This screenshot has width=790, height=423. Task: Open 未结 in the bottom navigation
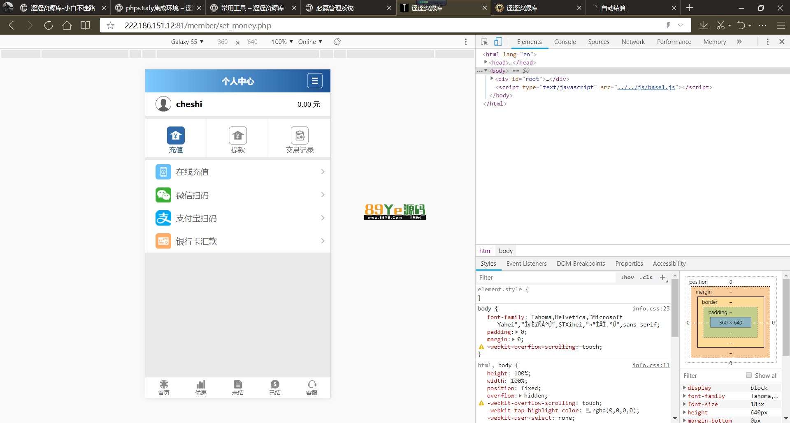238,387
